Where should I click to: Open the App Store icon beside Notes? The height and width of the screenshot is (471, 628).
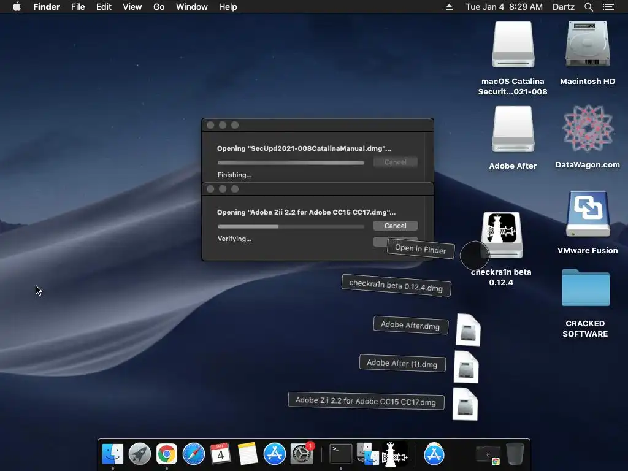pyautogui.click(x=274, y=454)
